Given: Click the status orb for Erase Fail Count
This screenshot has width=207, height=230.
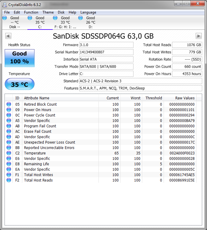Looking at the screenshot, I should (x=9, y=131).
